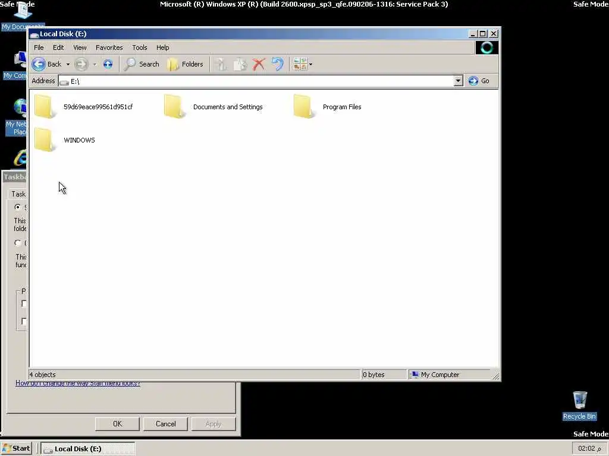The image size is (609, 456).
Task: Click the Local Disk (E:) taskbar button
Action: 88,449
